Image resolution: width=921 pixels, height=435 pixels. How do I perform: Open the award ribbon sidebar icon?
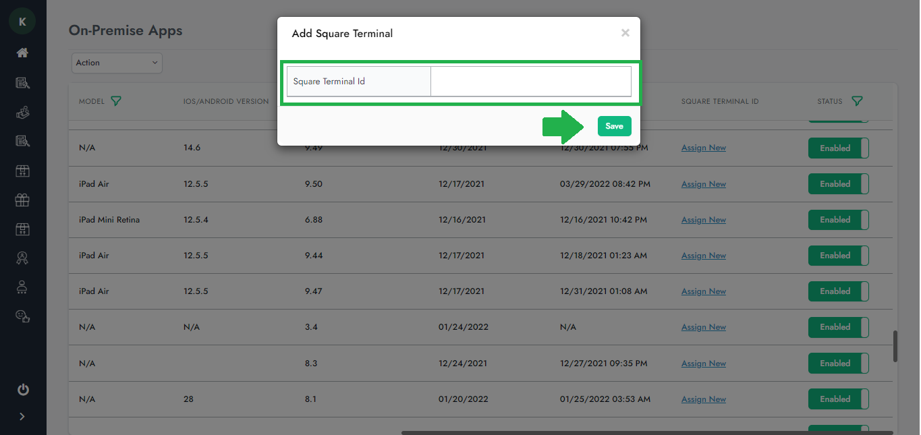[22, 258]
